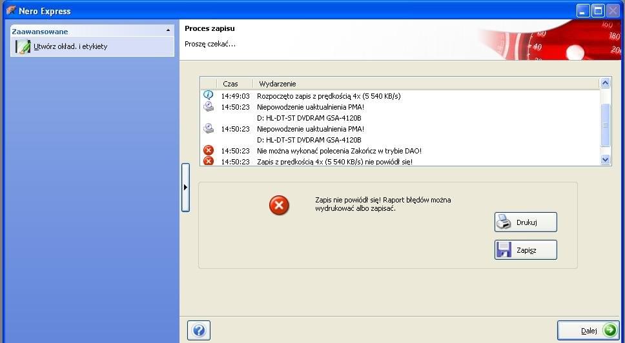Click the event log scroll up arrow
The width and height of the screenshot is (625, 343).
pyautogui.click(x=605, y=83)
